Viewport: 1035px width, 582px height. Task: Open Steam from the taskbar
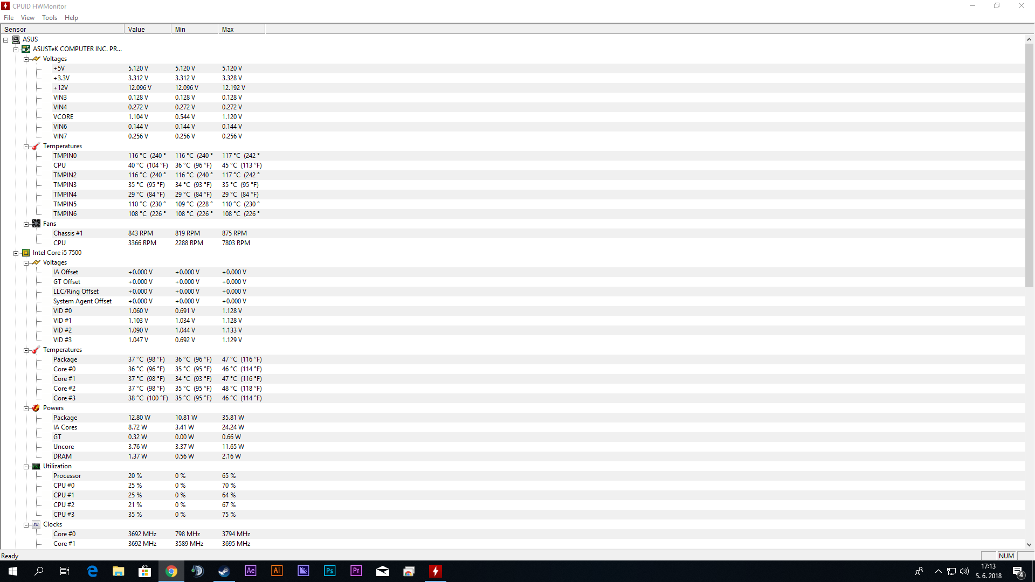pos(224,571)
